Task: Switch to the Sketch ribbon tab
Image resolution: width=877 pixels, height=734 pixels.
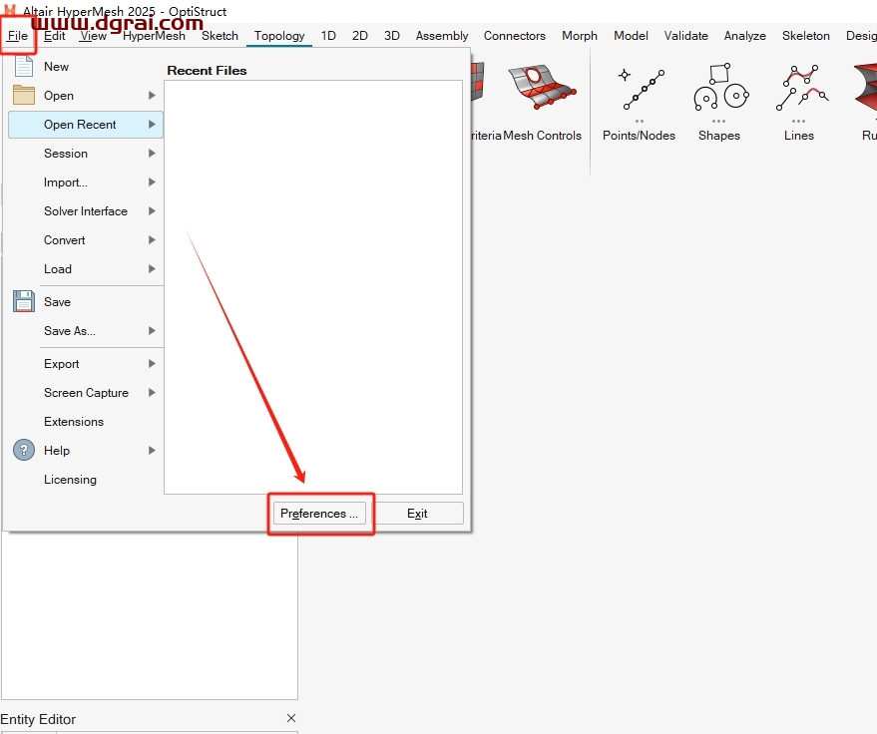Action: pos(219,36)
